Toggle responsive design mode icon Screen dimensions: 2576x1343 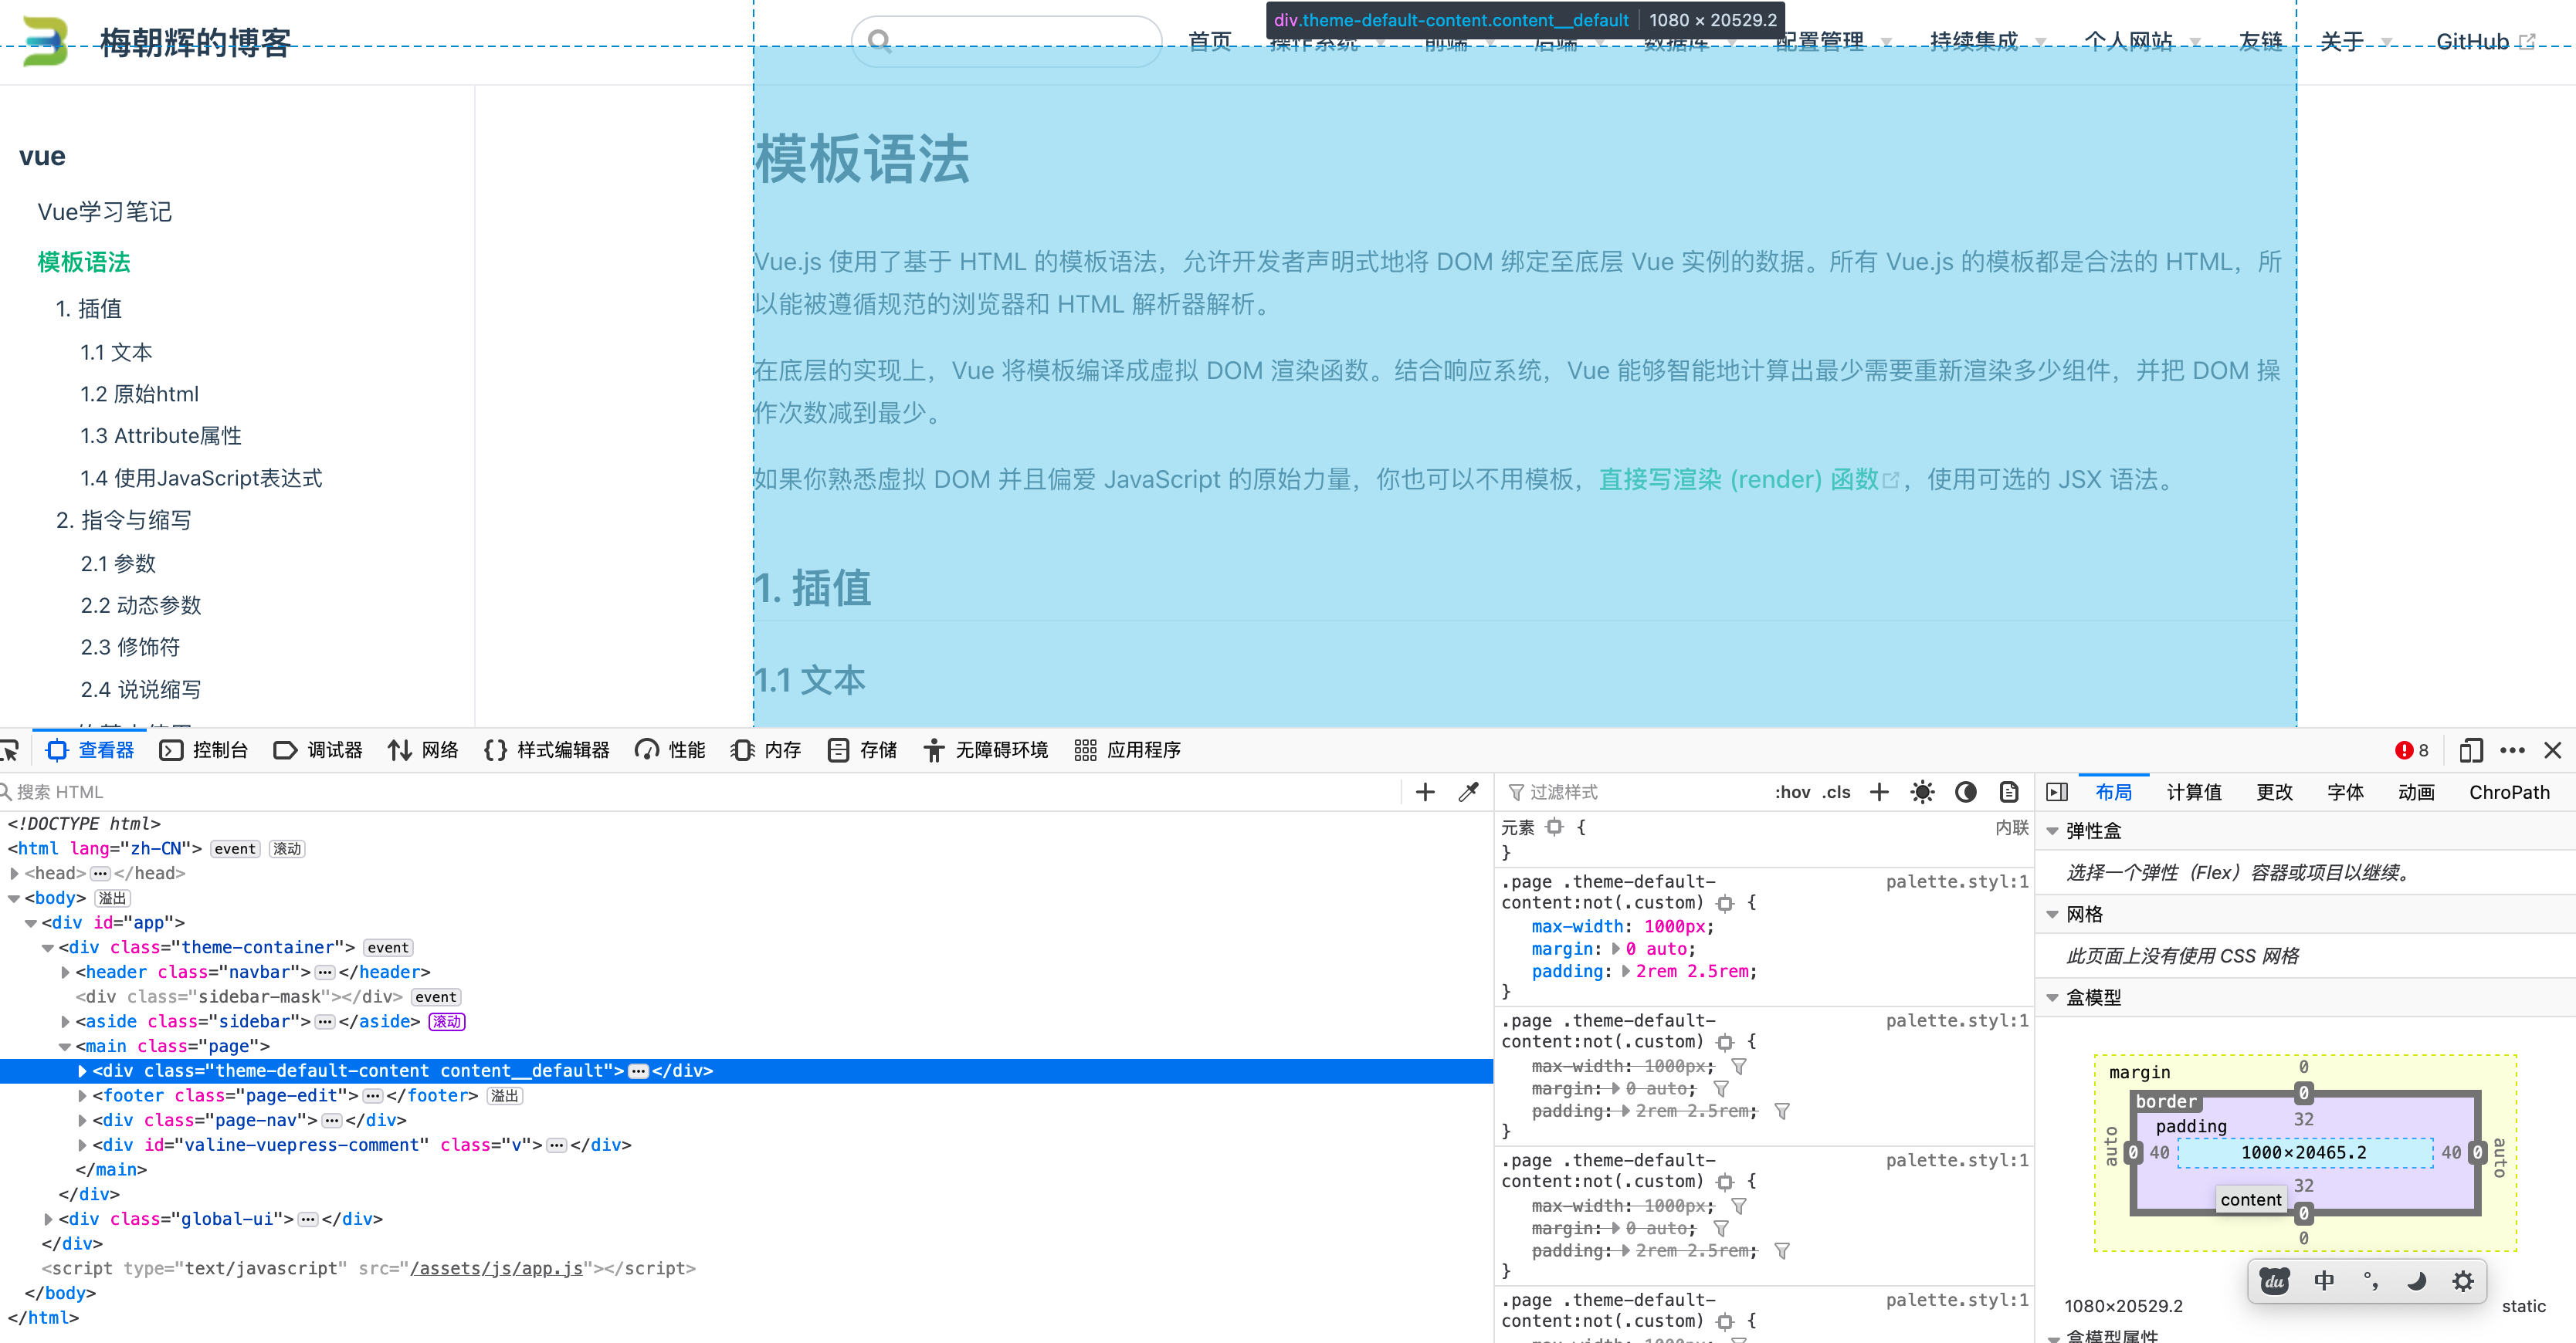[x=2470, y=750]
